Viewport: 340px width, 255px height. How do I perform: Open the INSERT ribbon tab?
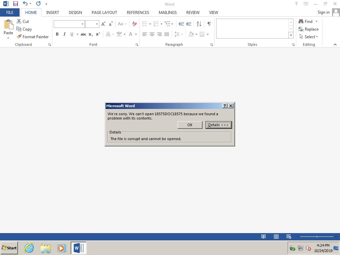coord(52,12)
